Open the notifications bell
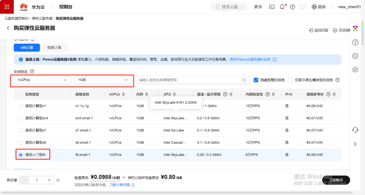365x195 pixels. [x=282, y=7]
